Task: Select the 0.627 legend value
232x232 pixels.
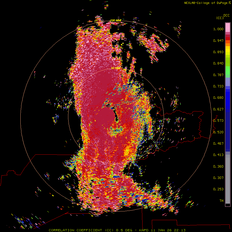Action: pyautogui.click(x=218, y=109)
